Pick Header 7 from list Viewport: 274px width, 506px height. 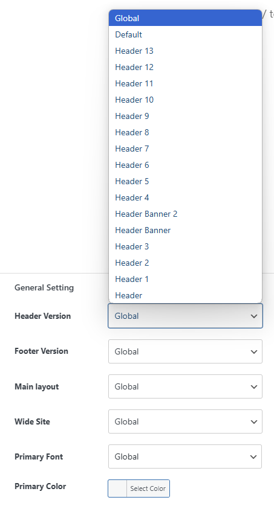click(x=185, y=149)
